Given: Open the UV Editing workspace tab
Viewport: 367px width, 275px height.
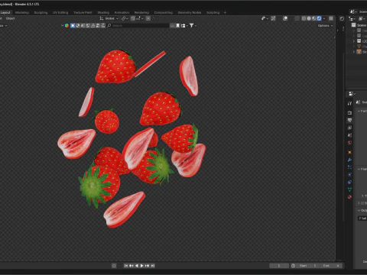Looking at the screenshot, I should coord(60,12).
